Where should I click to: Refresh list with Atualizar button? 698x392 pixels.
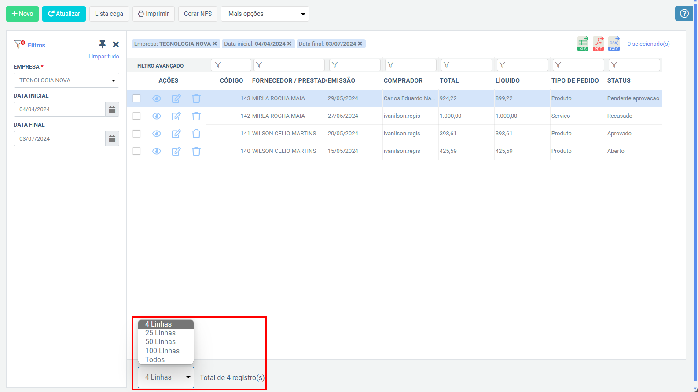click(64, 14)
